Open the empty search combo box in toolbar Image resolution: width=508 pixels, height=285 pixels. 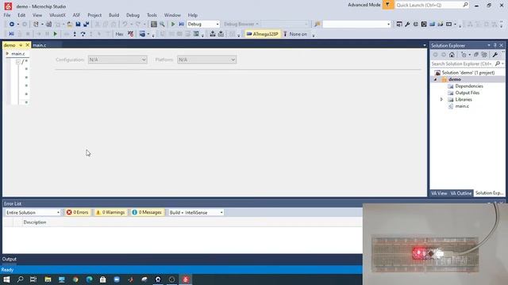[356, 25]
